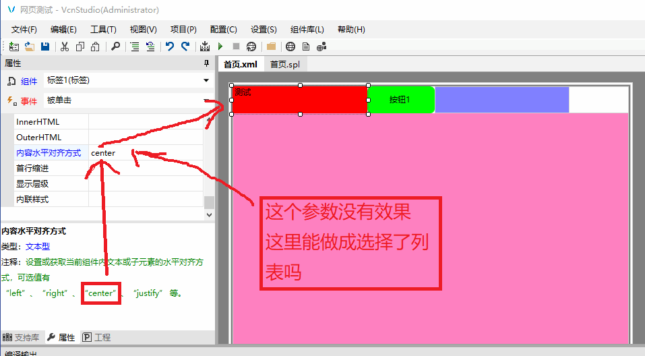645x356 pixels.
Task: Click the Find magnifier icon
Action: (116, 47)
